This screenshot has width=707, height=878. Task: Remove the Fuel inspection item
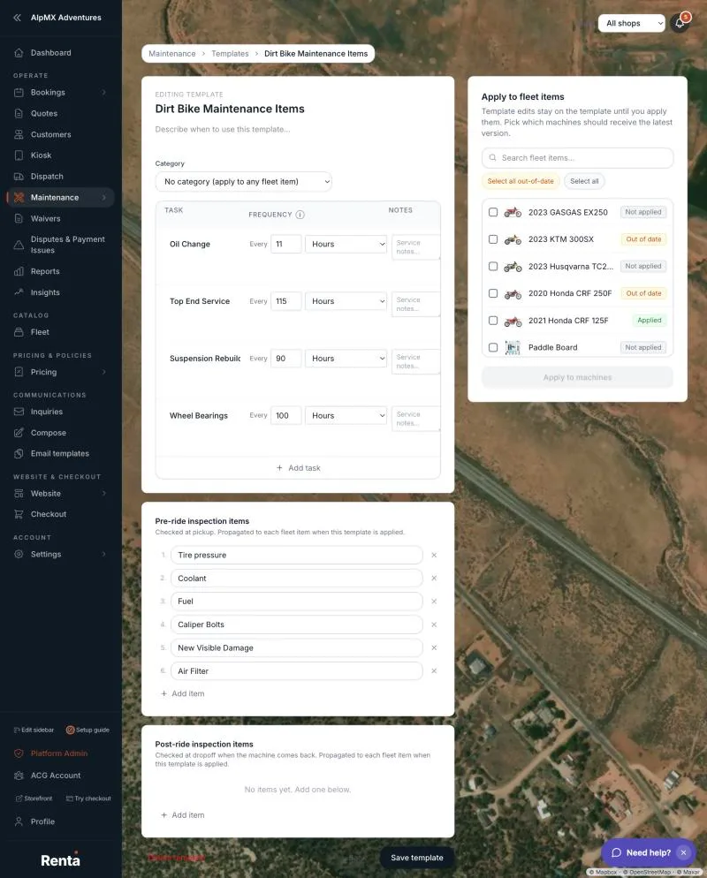[x=434, y=602]
